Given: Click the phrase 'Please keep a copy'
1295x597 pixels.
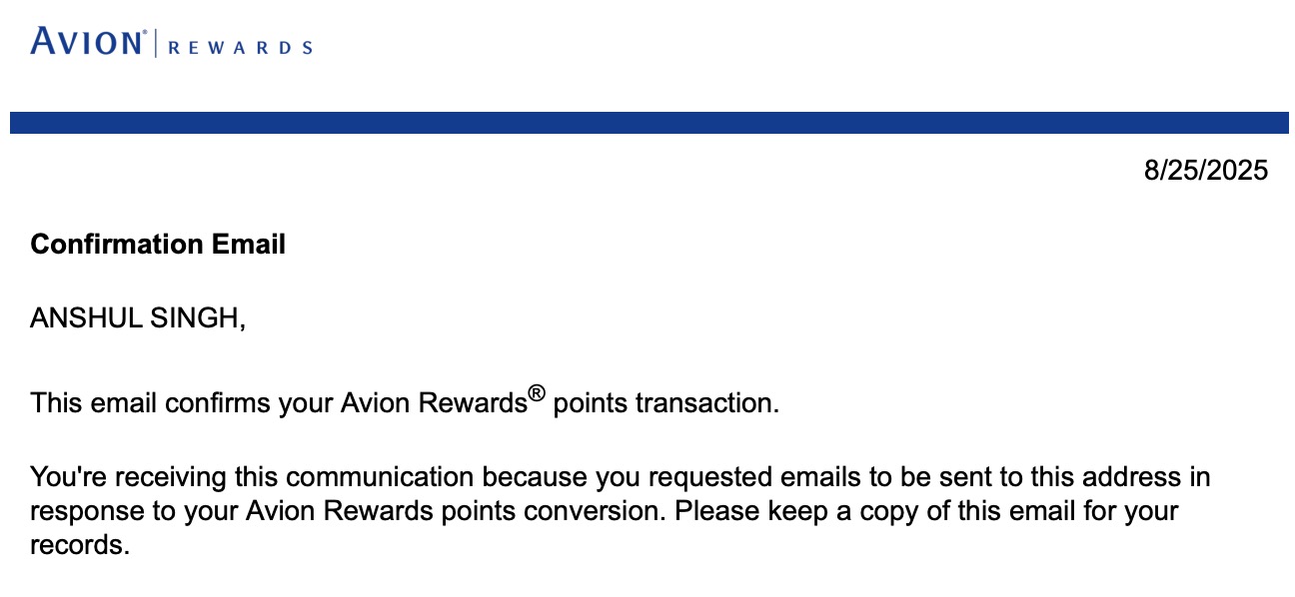Looking at the screenshot, I should (x=773, y=512).
